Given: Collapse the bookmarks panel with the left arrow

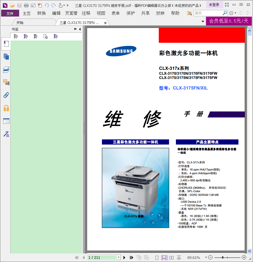Looking at the screenshot, I should 80,29.
